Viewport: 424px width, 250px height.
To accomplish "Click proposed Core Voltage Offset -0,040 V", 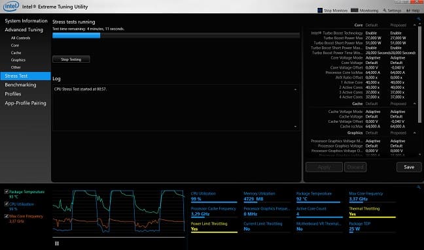I will 398,68.
